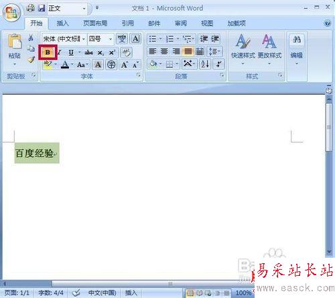Click 中文(中国) language indicator

(x=103, y=293)
